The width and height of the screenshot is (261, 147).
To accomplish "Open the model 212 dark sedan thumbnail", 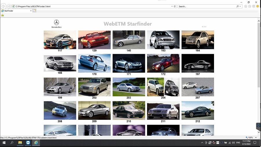I will click(198, 111).
